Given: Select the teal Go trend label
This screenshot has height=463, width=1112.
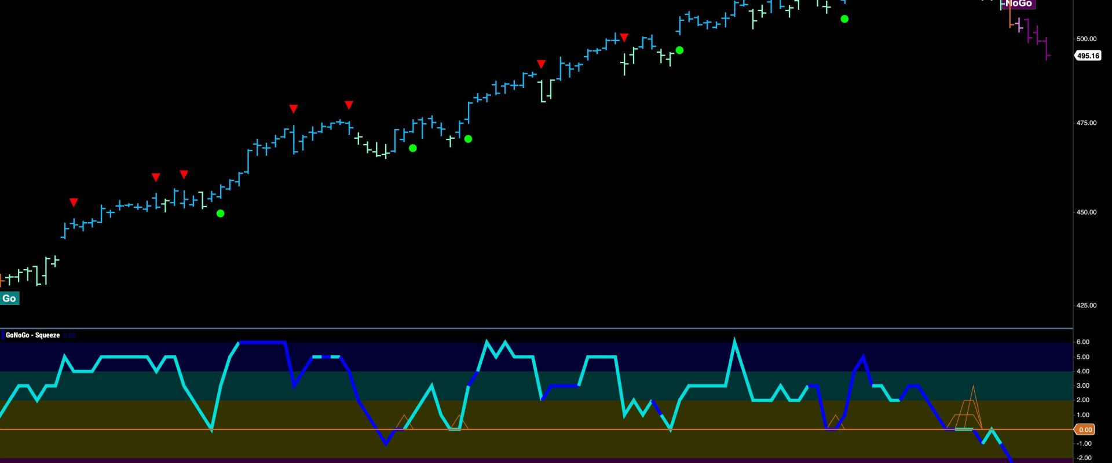Looking at the screenshot, I should 9,299.
